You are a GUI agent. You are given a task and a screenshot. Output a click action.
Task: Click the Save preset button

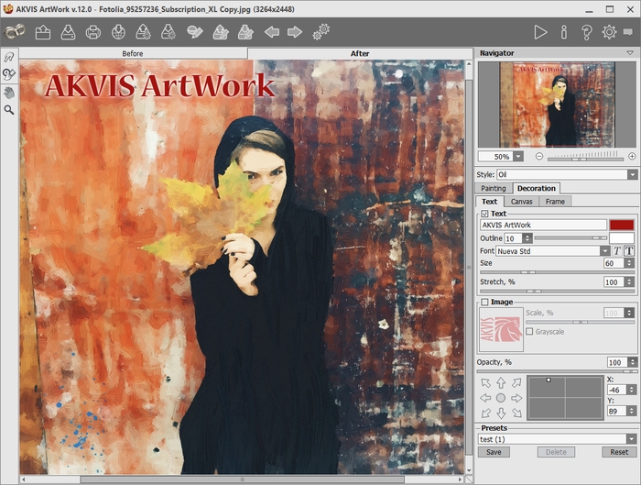494,452
